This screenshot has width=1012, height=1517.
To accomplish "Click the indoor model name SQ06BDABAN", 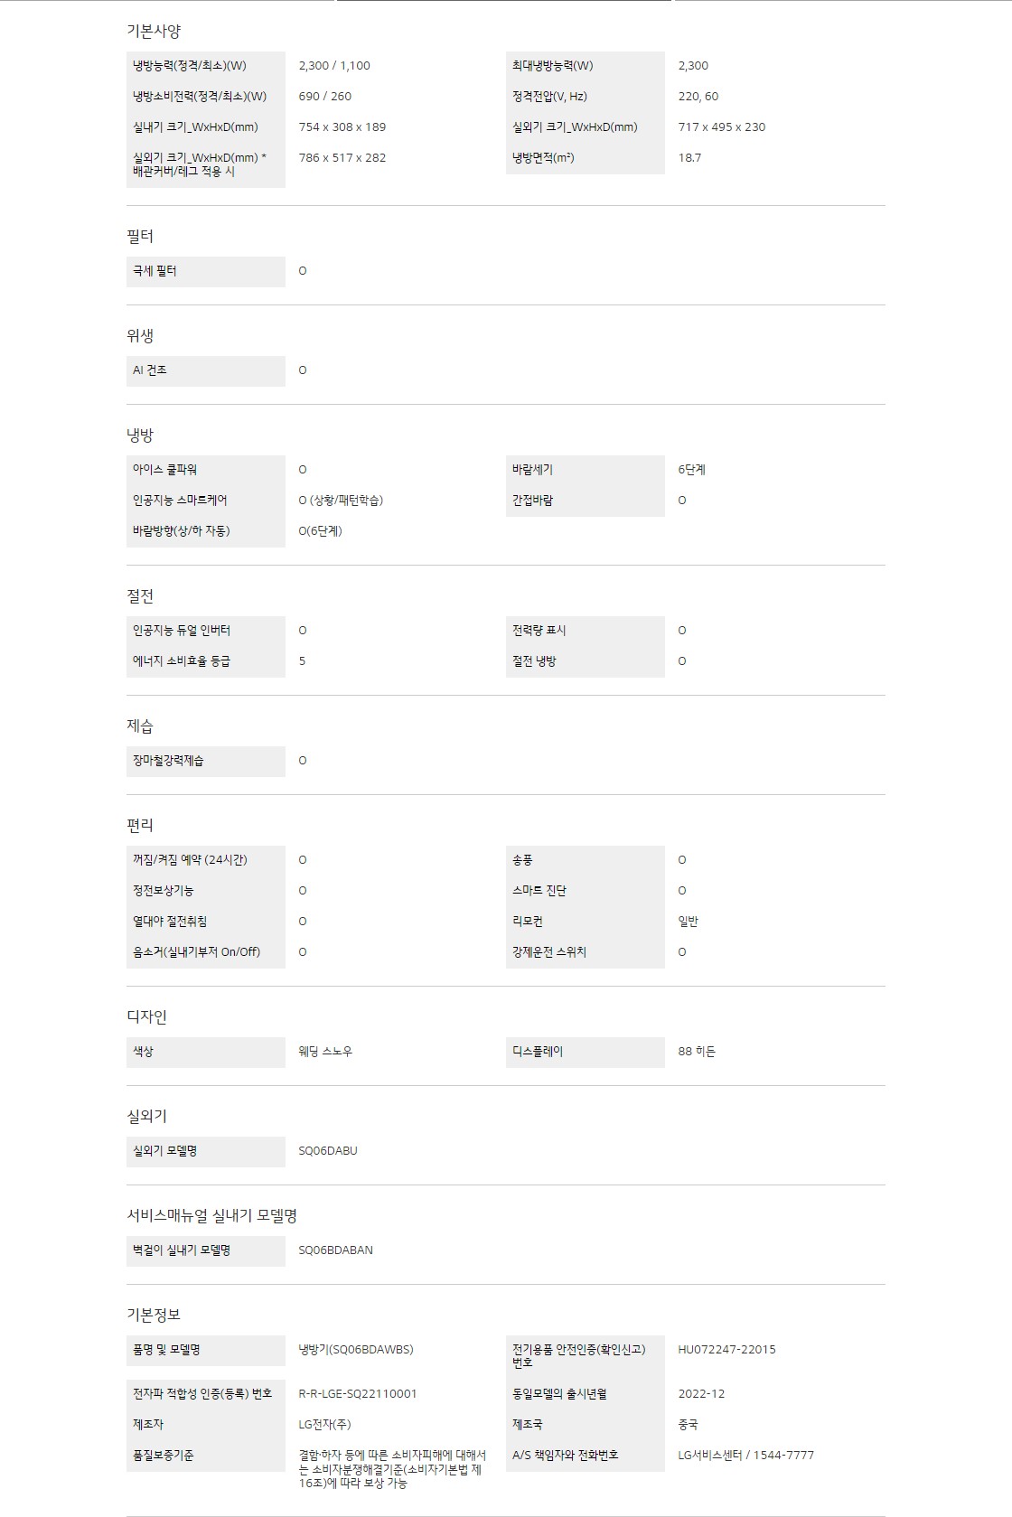I will coord(335,1250).
